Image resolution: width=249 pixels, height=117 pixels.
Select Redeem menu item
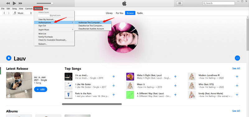54,44
